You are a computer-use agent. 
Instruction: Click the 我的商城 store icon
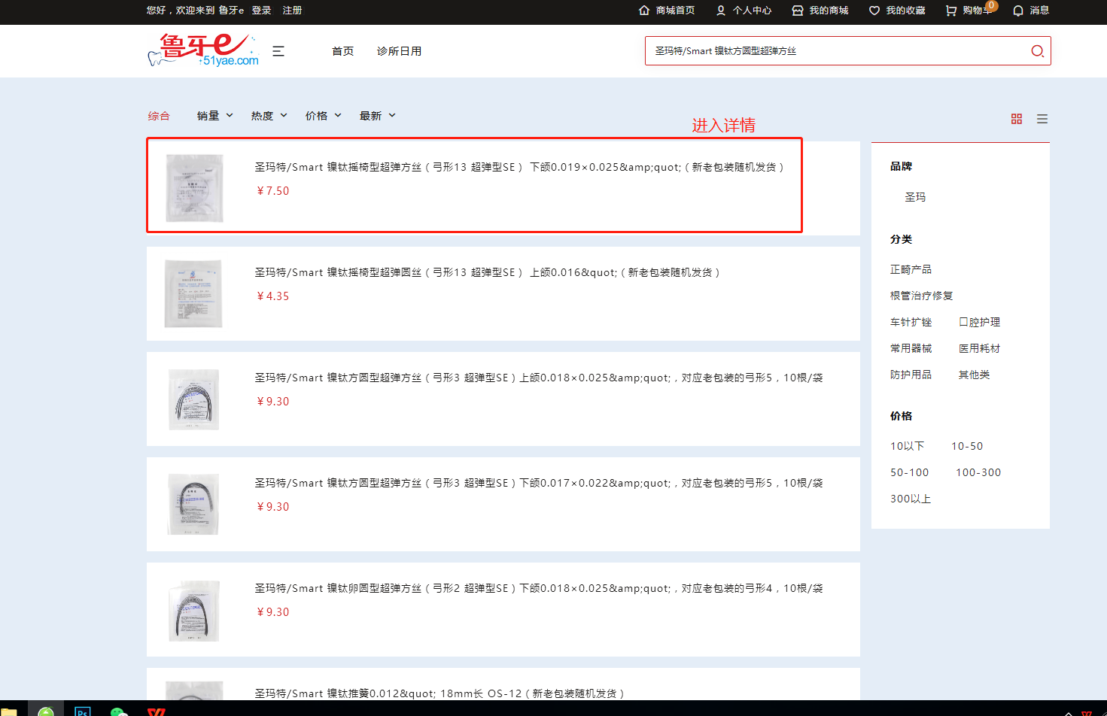click(798, 11)
